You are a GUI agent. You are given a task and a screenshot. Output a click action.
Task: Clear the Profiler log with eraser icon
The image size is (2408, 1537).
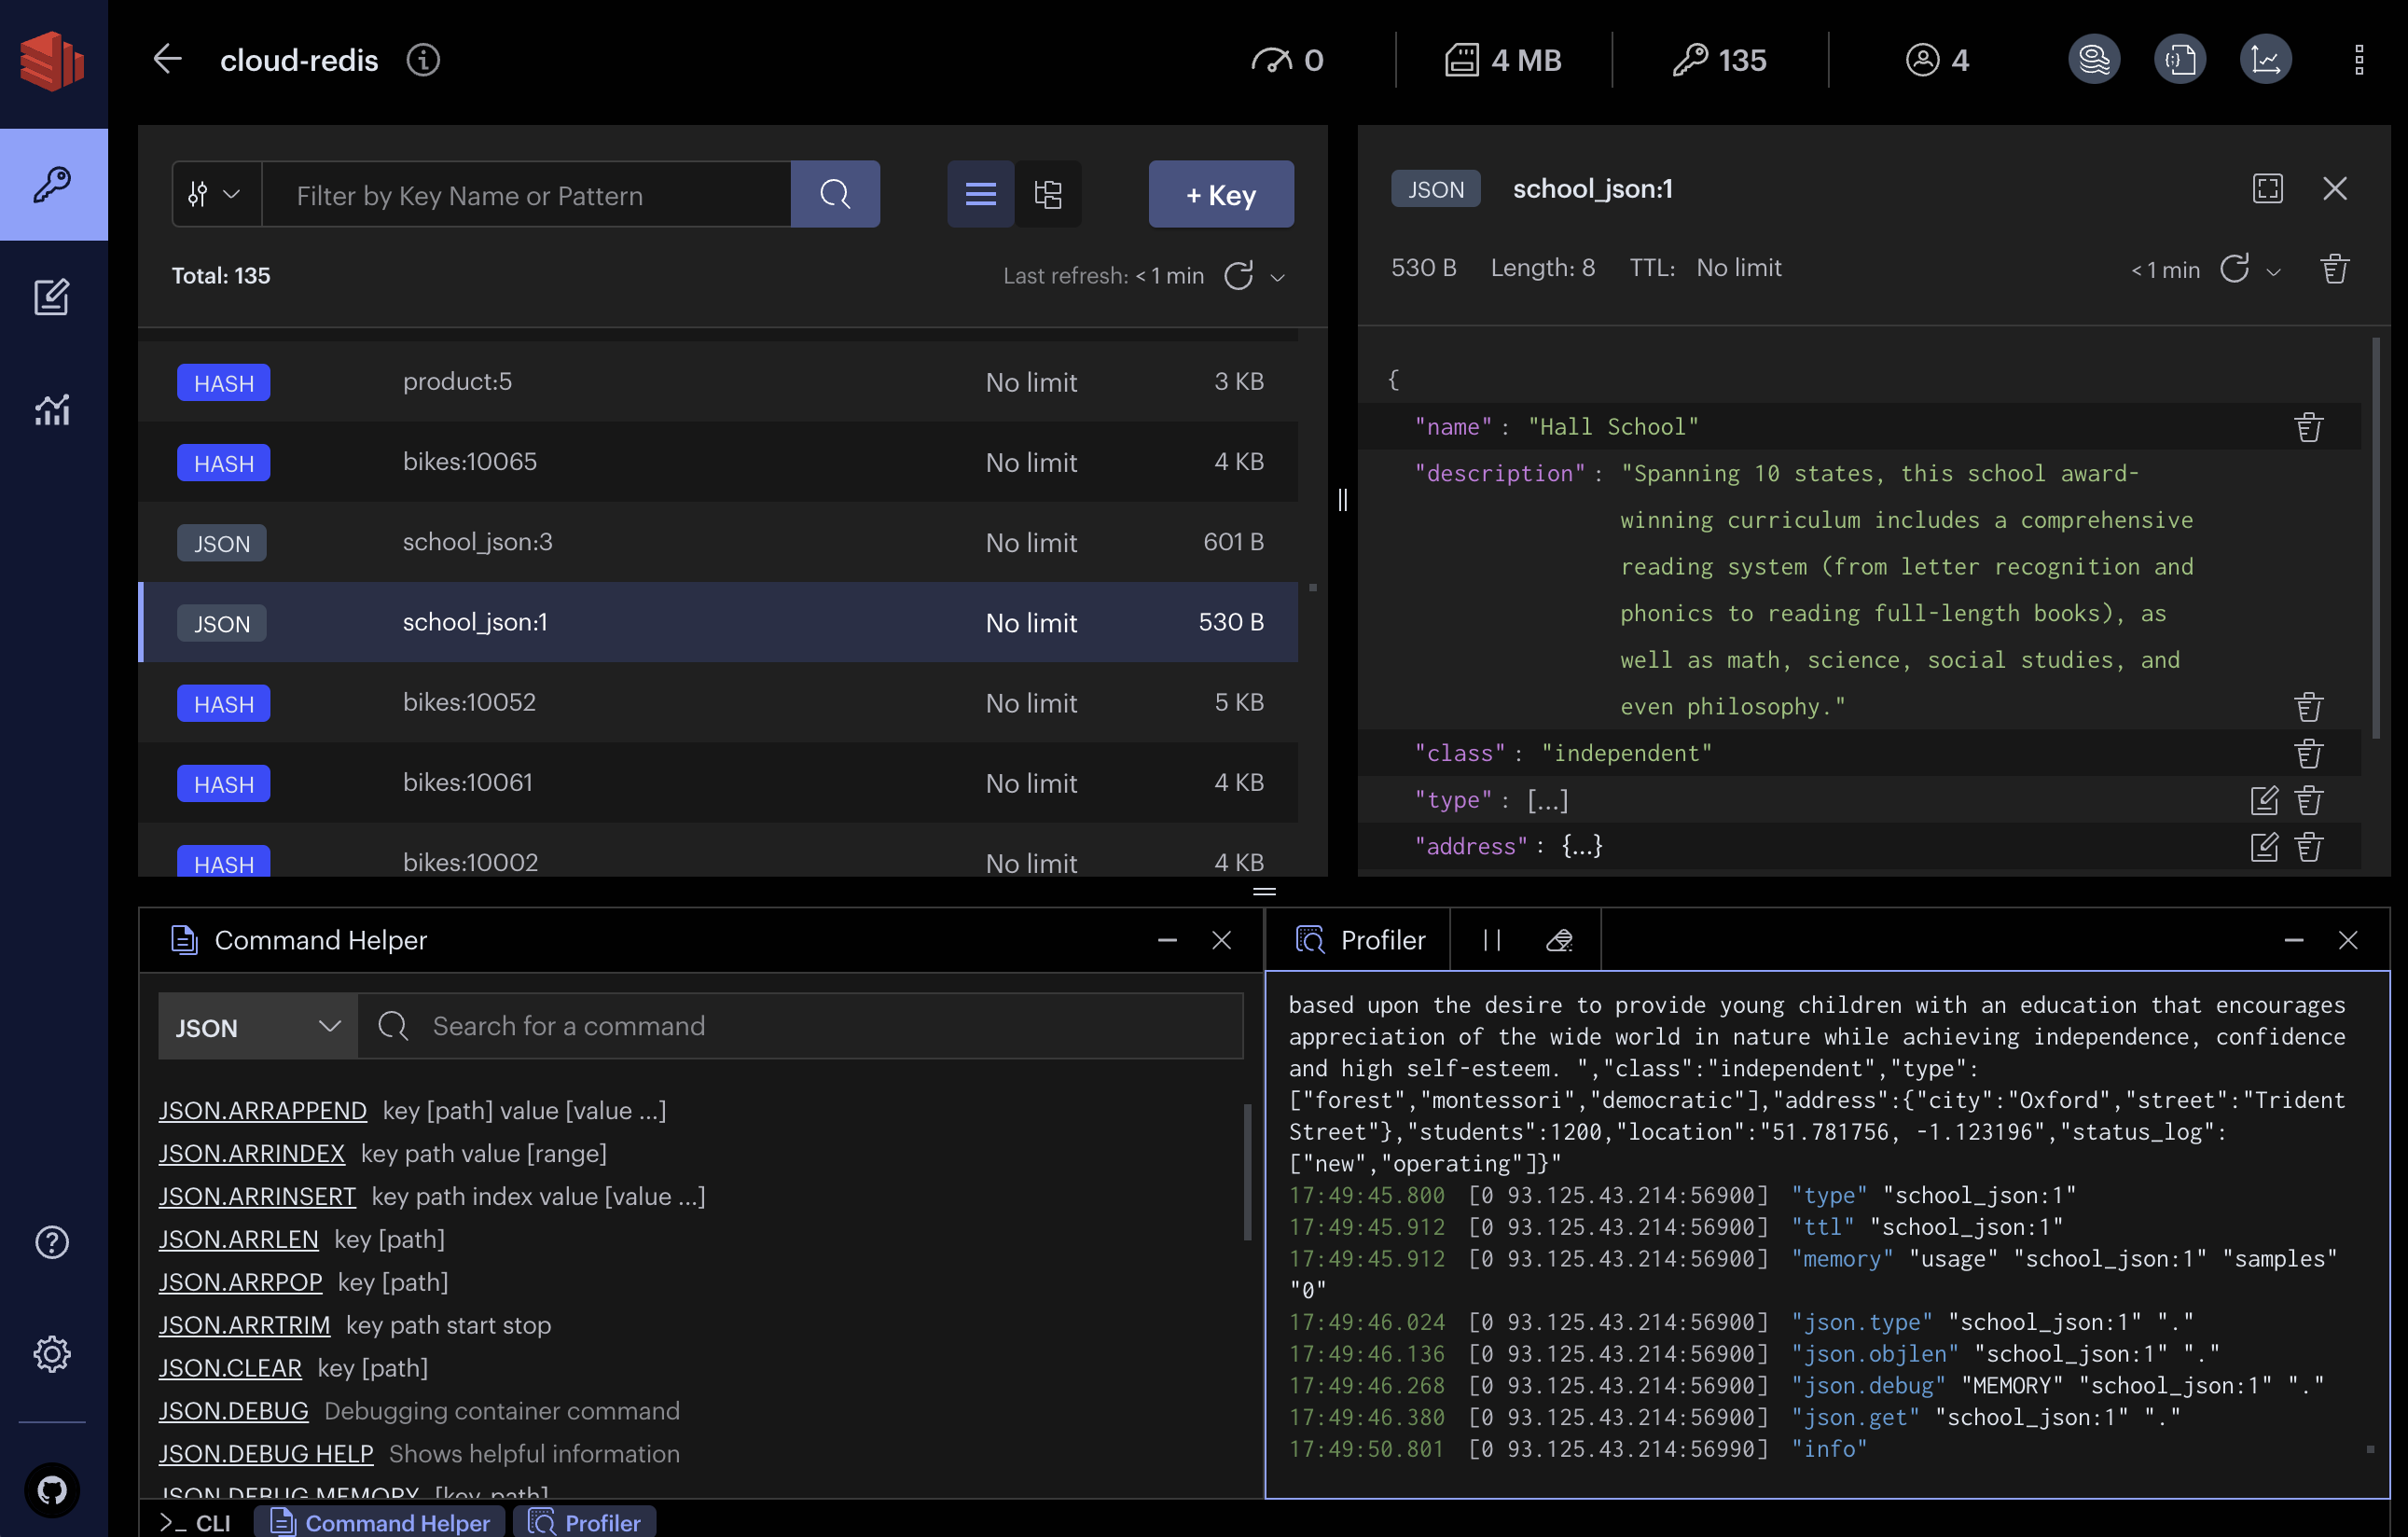(x=1559, y=940)
